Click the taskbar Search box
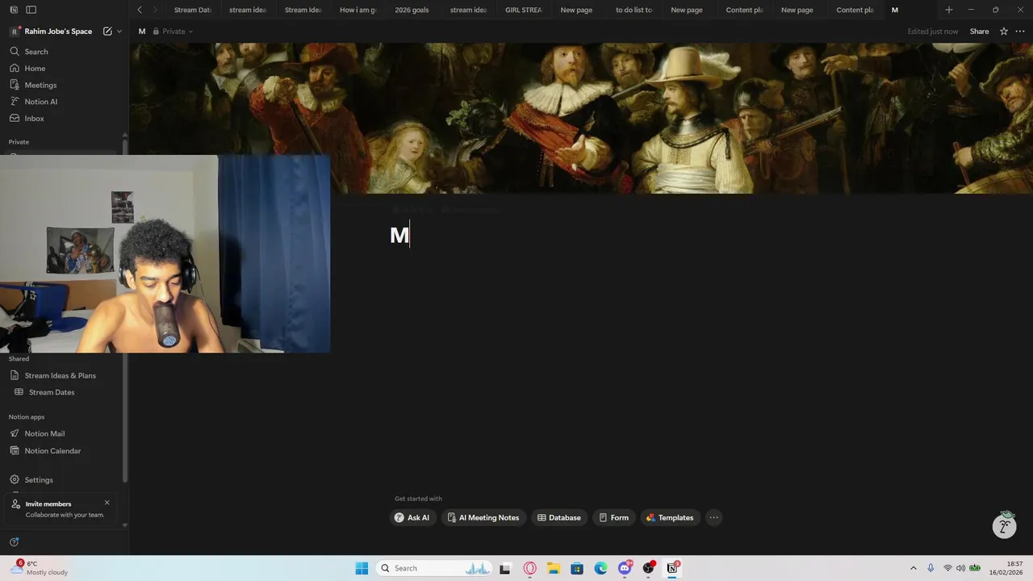Image resolution: width=1033 pixels, height=581 pixels. pos(434,568)
